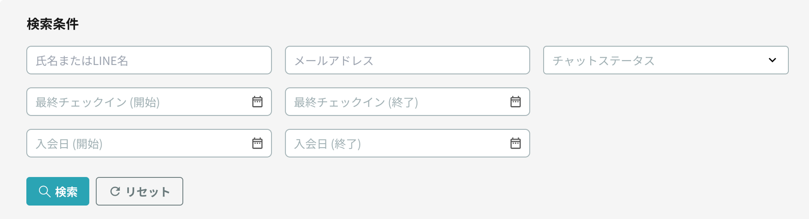Open calendar picker for 入会日 (終了)
Screen dimensions: 809x219
click(515, 143)
